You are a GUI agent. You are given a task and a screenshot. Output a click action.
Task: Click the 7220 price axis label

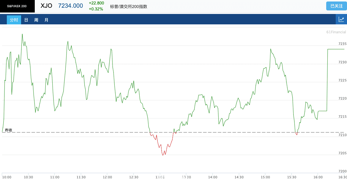pyautogui.click(x=342, y=98)
